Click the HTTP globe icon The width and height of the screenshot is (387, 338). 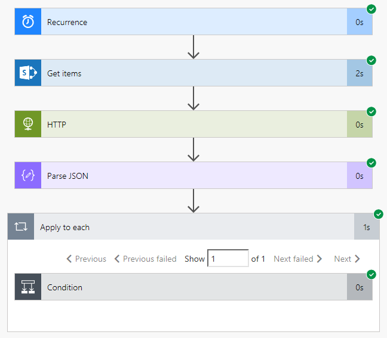coord(28,125)
